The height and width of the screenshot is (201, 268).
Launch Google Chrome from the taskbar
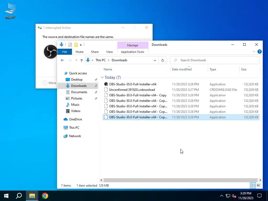pyautogui.click(x=45, y=196)
